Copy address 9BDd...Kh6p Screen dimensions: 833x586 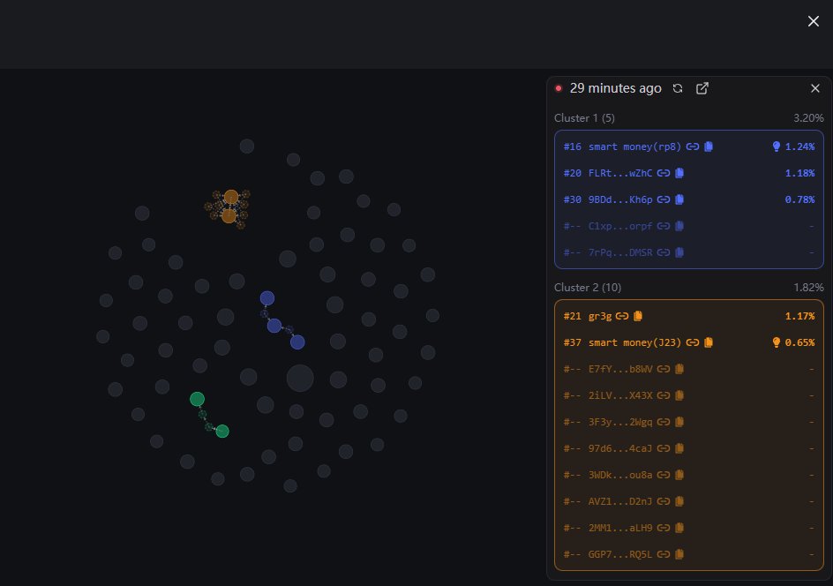click(x=679, y=199)
